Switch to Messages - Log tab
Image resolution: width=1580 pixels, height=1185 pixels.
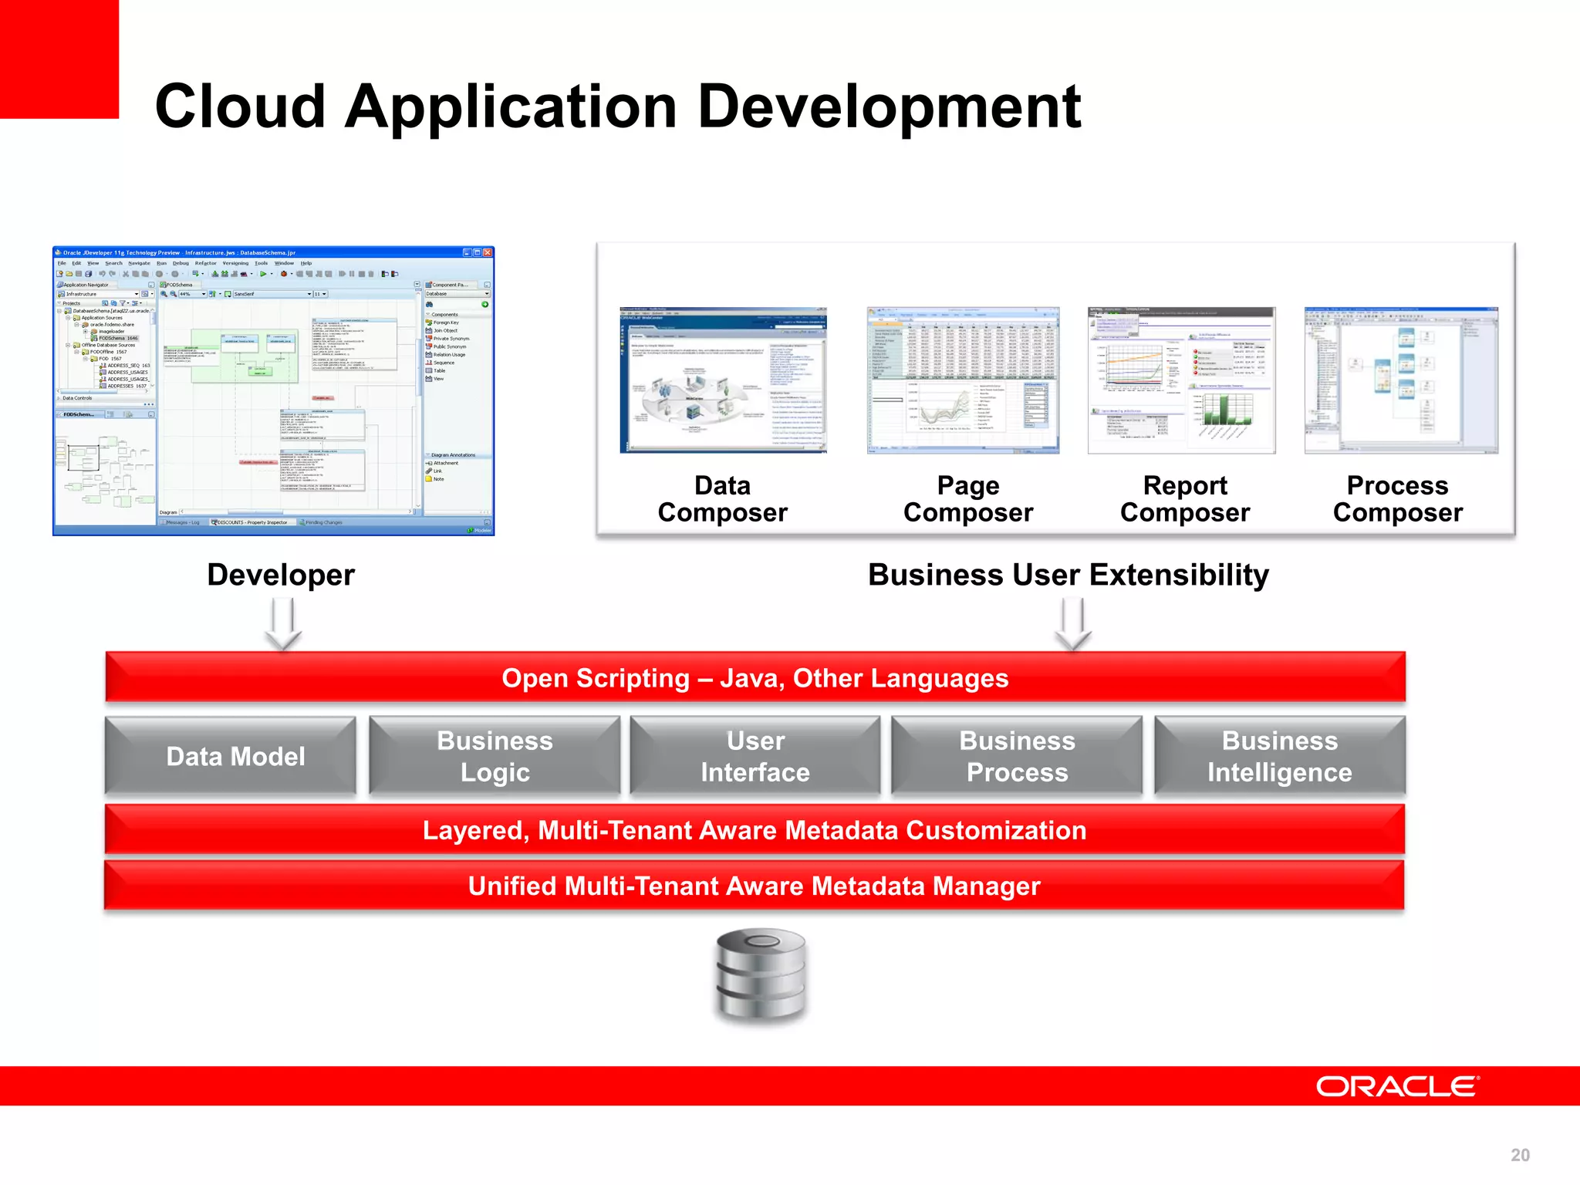click(x=180, y=522)
